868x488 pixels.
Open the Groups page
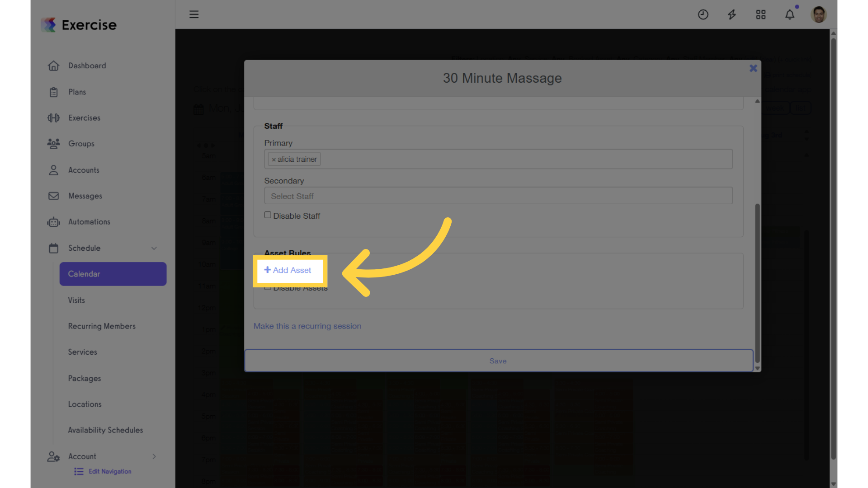(81, 144)
